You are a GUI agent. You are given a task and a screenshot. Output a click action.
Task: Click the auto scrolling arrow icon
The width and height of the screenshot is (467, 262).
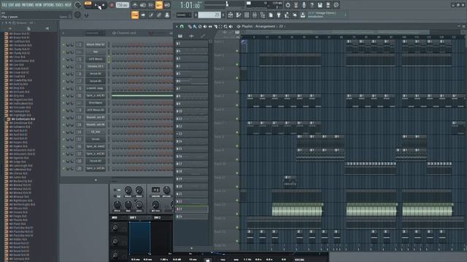[x=143, y=15]
